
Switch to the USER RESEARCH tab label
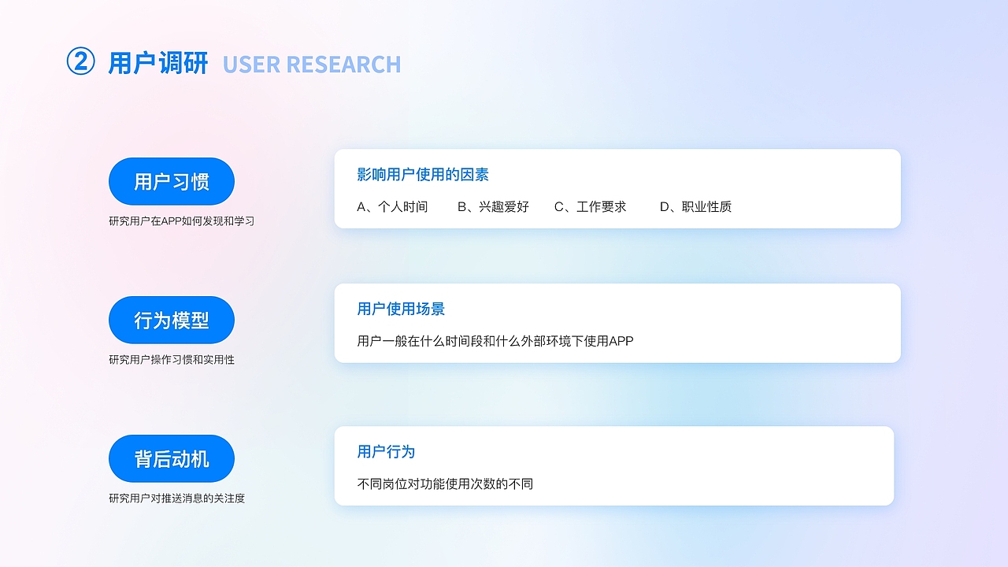[x=312, y=64]
